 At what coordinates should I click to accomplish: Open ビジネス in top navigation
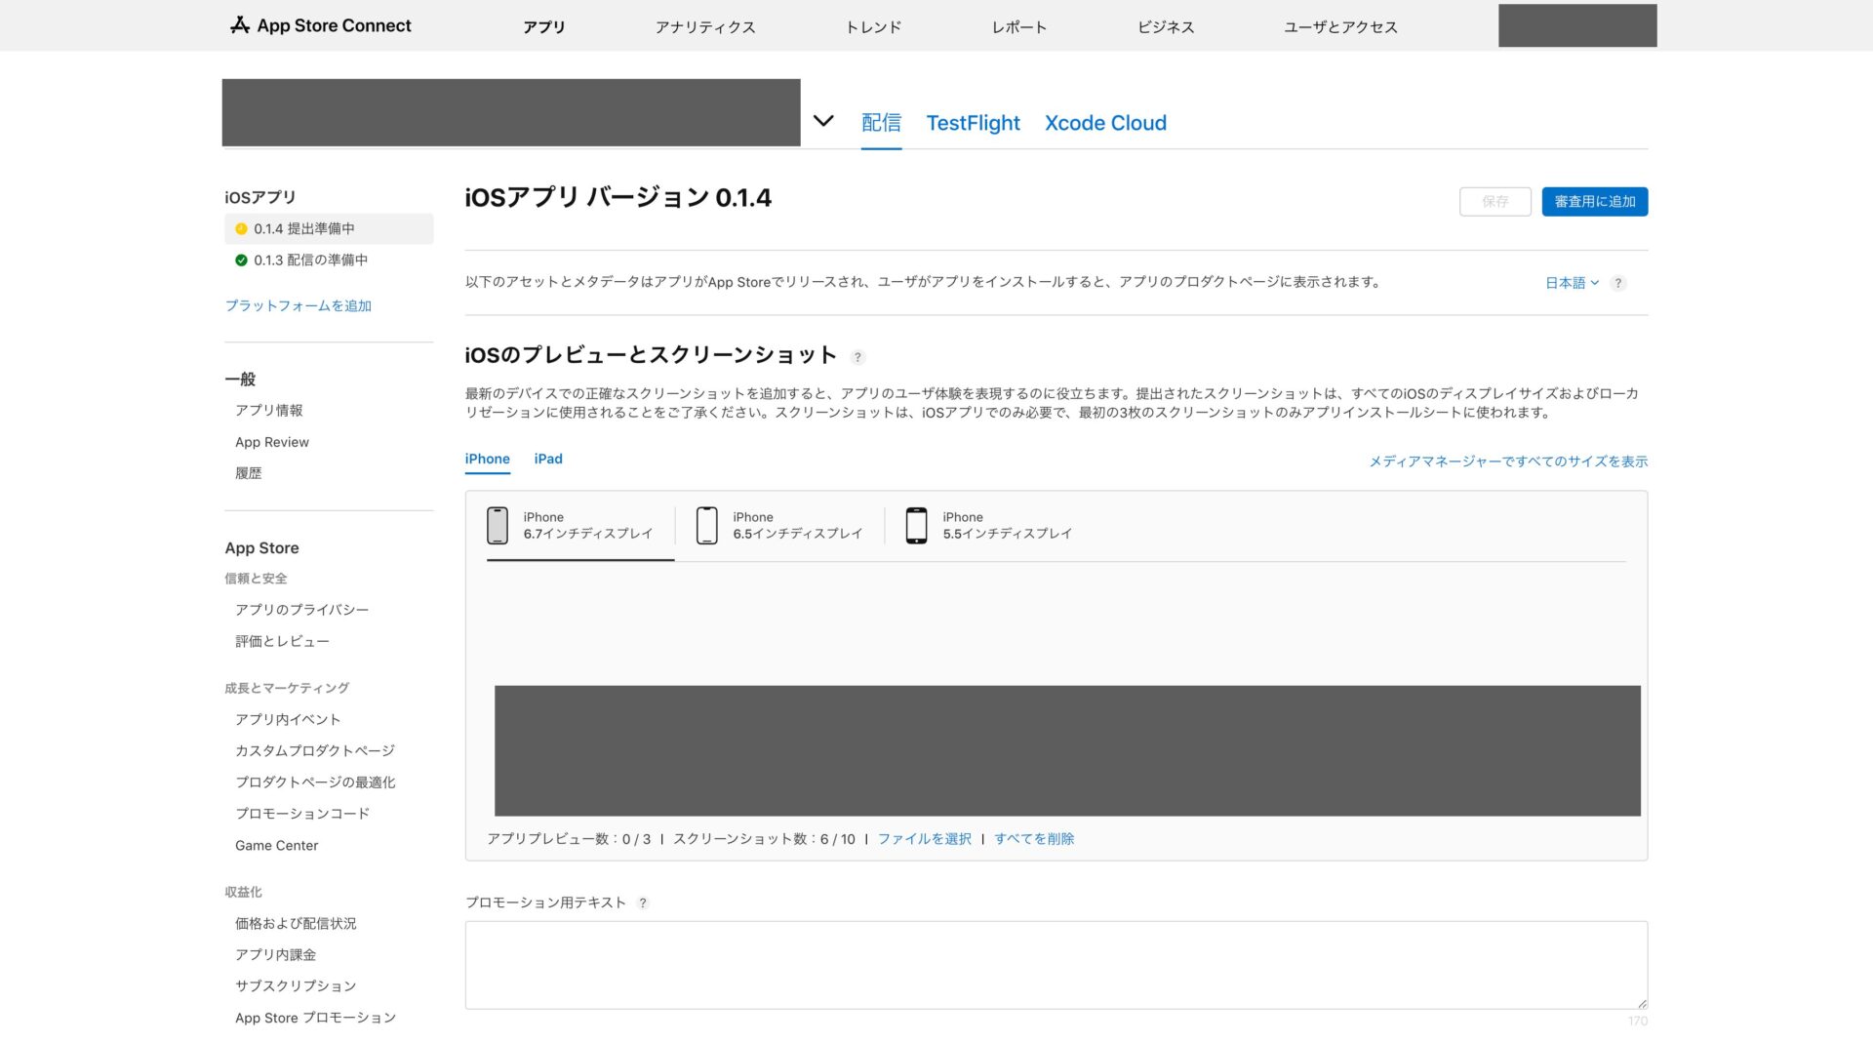point(1166,27)
